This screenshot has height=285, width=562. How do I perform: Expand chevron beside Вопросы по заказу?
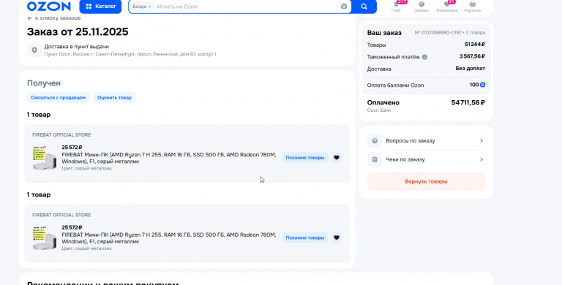[x=482, y=141]
